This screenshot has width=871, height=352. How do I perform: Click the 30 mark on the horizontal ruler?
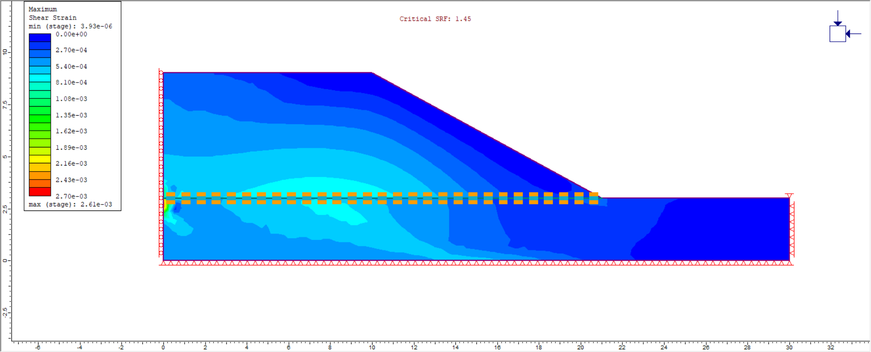pyautogui.click(x=789, y=347)
